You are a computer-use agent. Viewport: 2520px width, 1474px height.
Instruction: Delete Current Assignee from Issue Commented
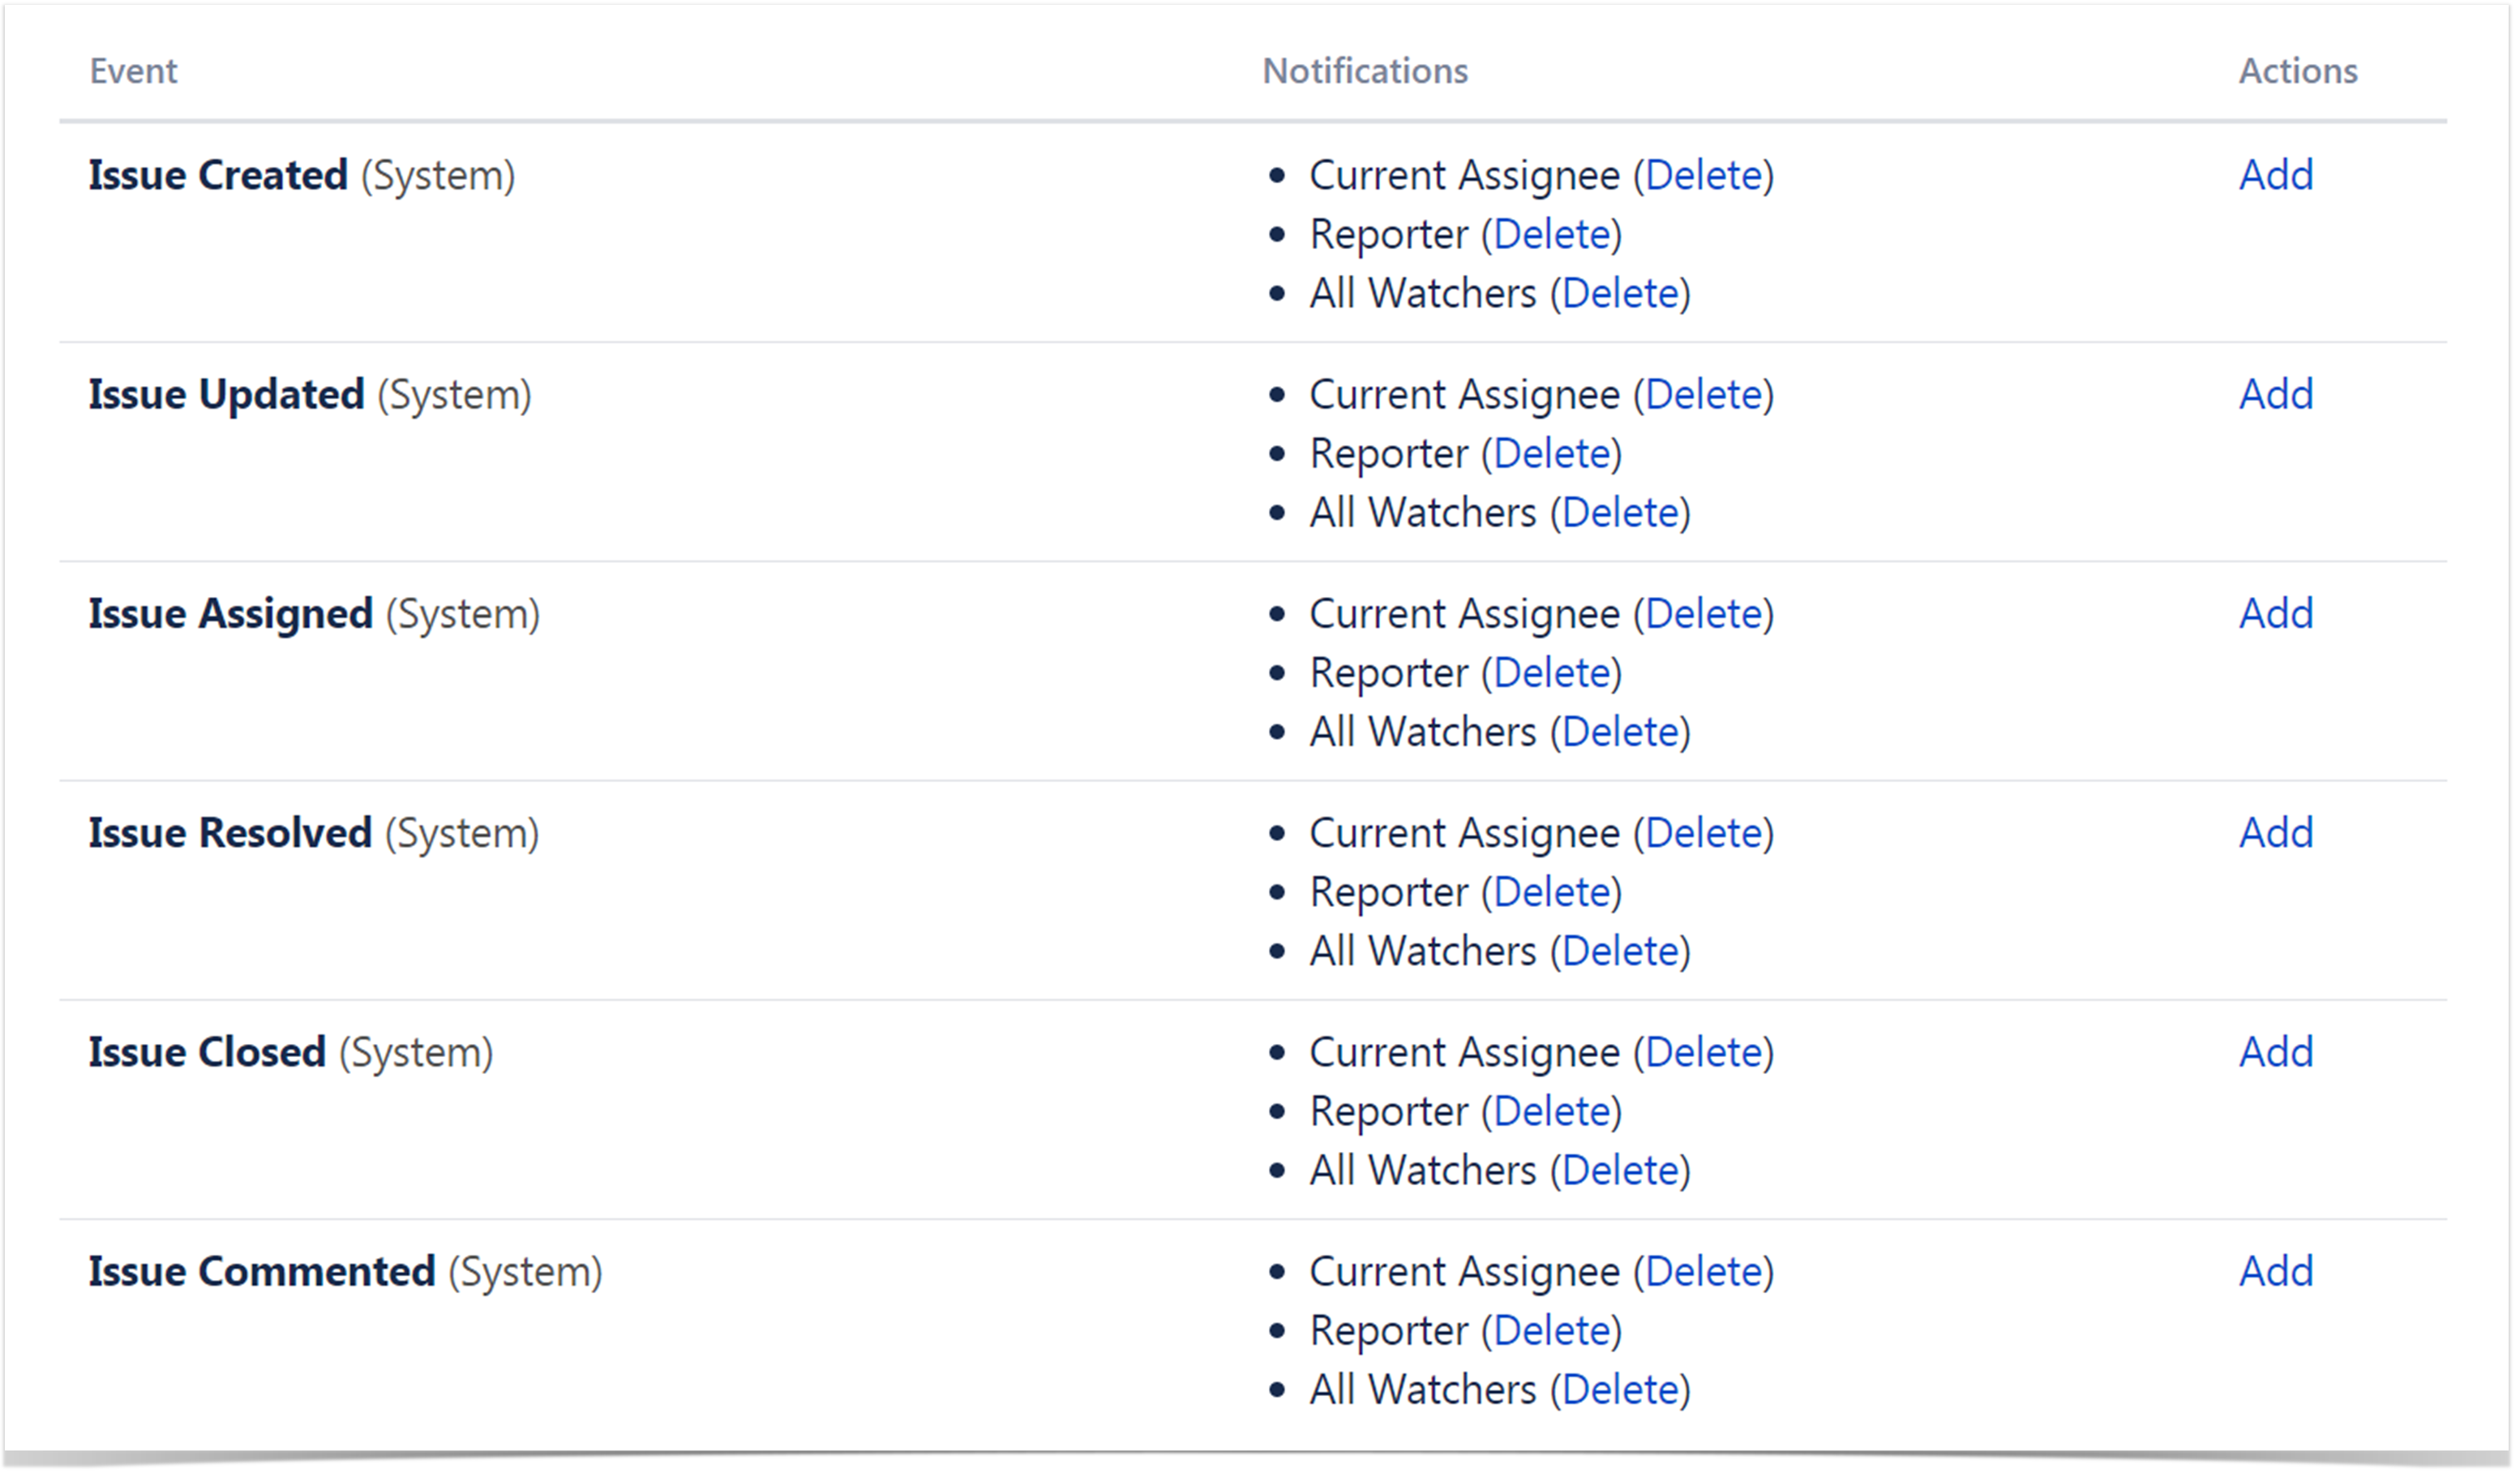coord(1703,1271)
